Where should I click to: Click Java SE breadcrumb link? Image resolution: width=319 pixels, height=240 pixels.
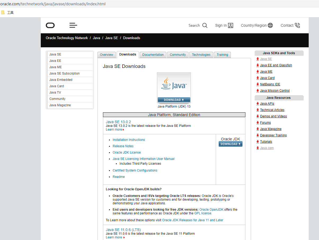click(x=111, y=38)
